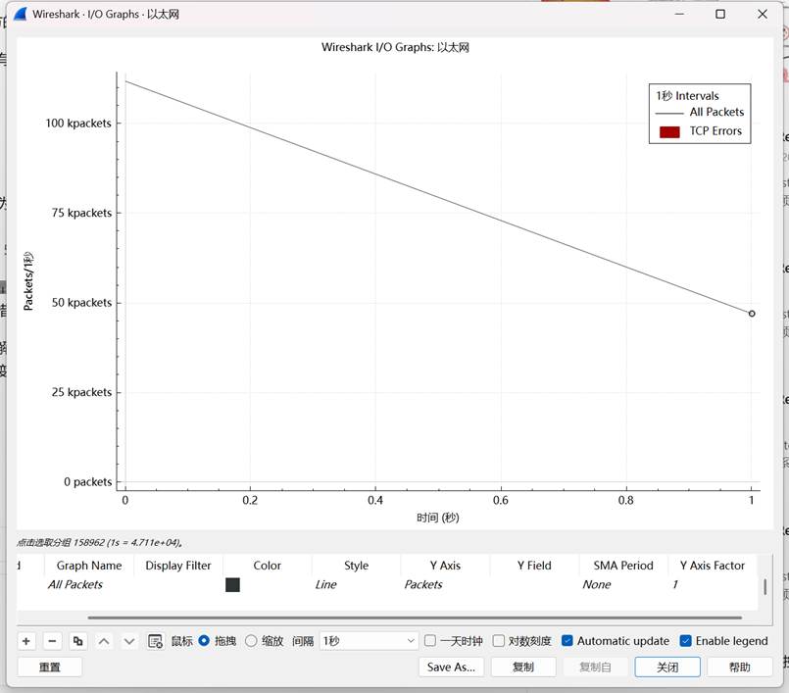Screen dimensions: 789x693
Task: Open the 间隔 interval dropdown
Action: click(x=369, y=641)
